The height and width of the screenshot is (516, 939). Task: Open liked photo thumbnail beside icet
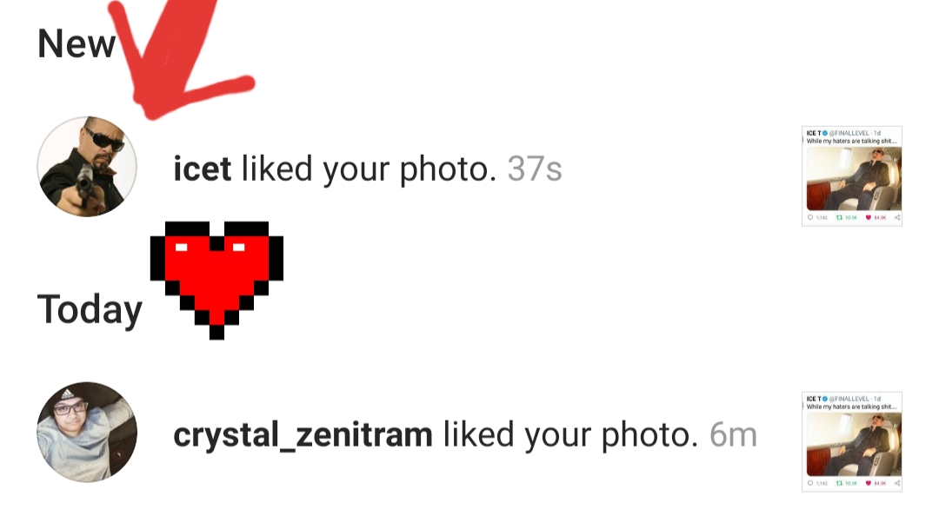pos(851,175)
